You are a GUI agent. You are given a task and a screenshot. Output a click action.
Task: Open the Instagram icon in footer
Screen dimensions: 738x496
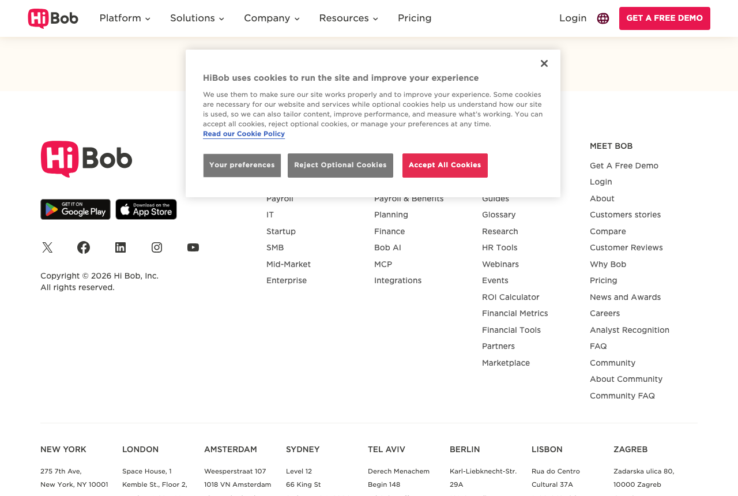157,247
